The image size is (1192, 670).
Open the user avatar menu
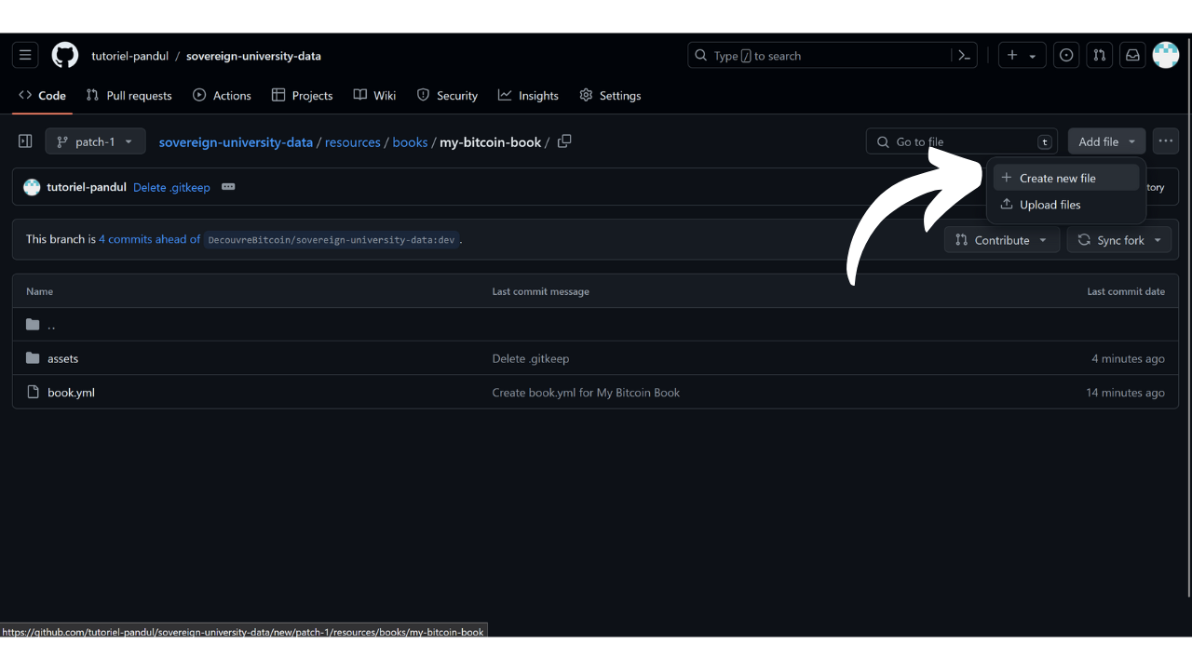point(1166,56)
